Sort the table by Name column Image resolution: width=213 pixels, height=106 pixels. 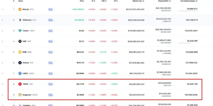tap(21, 1)
